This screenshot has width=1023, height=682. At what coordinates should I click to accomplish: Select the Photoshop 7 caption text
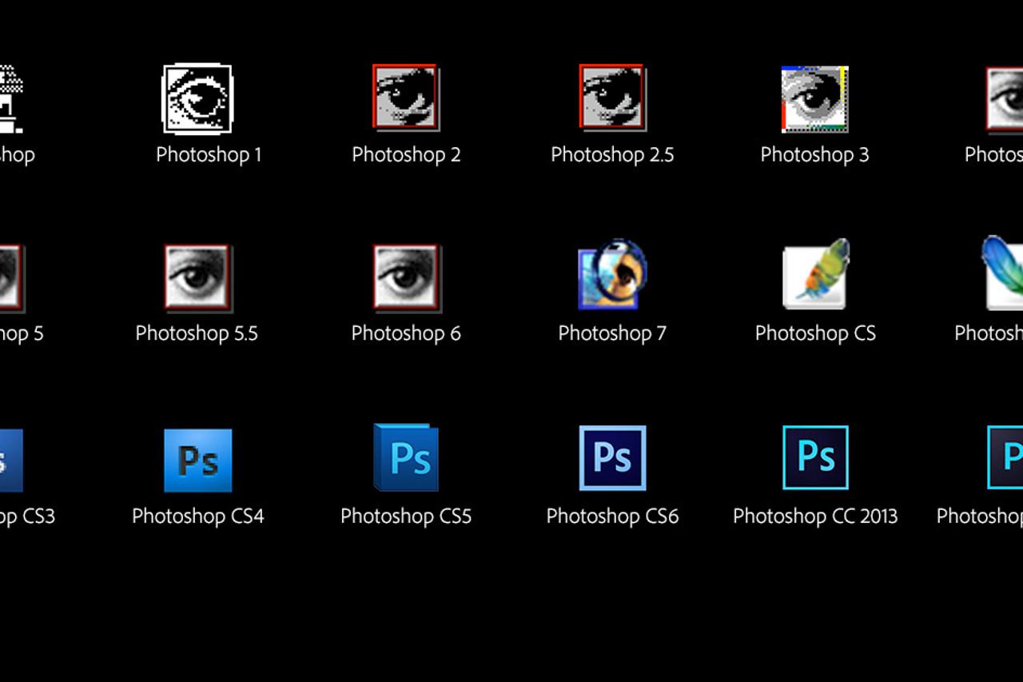pyautogui.click(x=611, y=333)
